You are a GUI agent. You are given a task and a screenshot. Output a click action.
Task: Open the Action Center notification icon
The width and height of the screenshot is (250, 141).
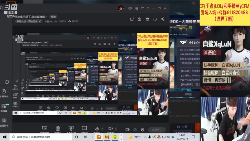193,137
